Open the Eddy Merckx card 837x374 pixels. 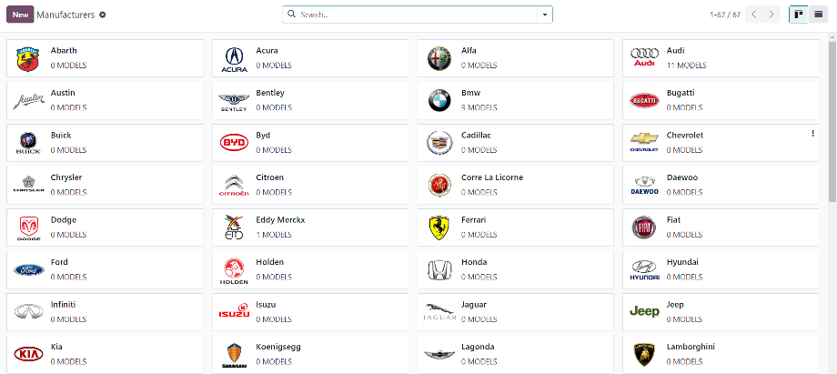[x=310, y=227]
